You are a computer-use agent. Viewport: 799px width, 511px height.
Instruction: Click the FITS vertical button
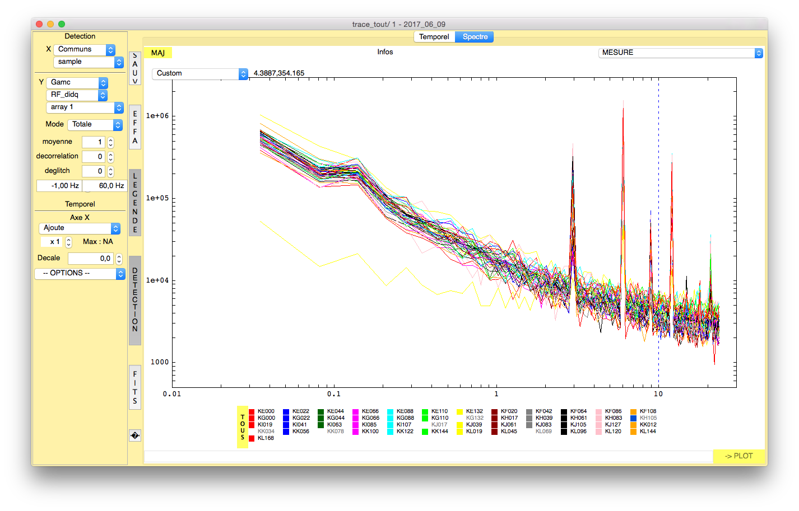click(134, 387)
